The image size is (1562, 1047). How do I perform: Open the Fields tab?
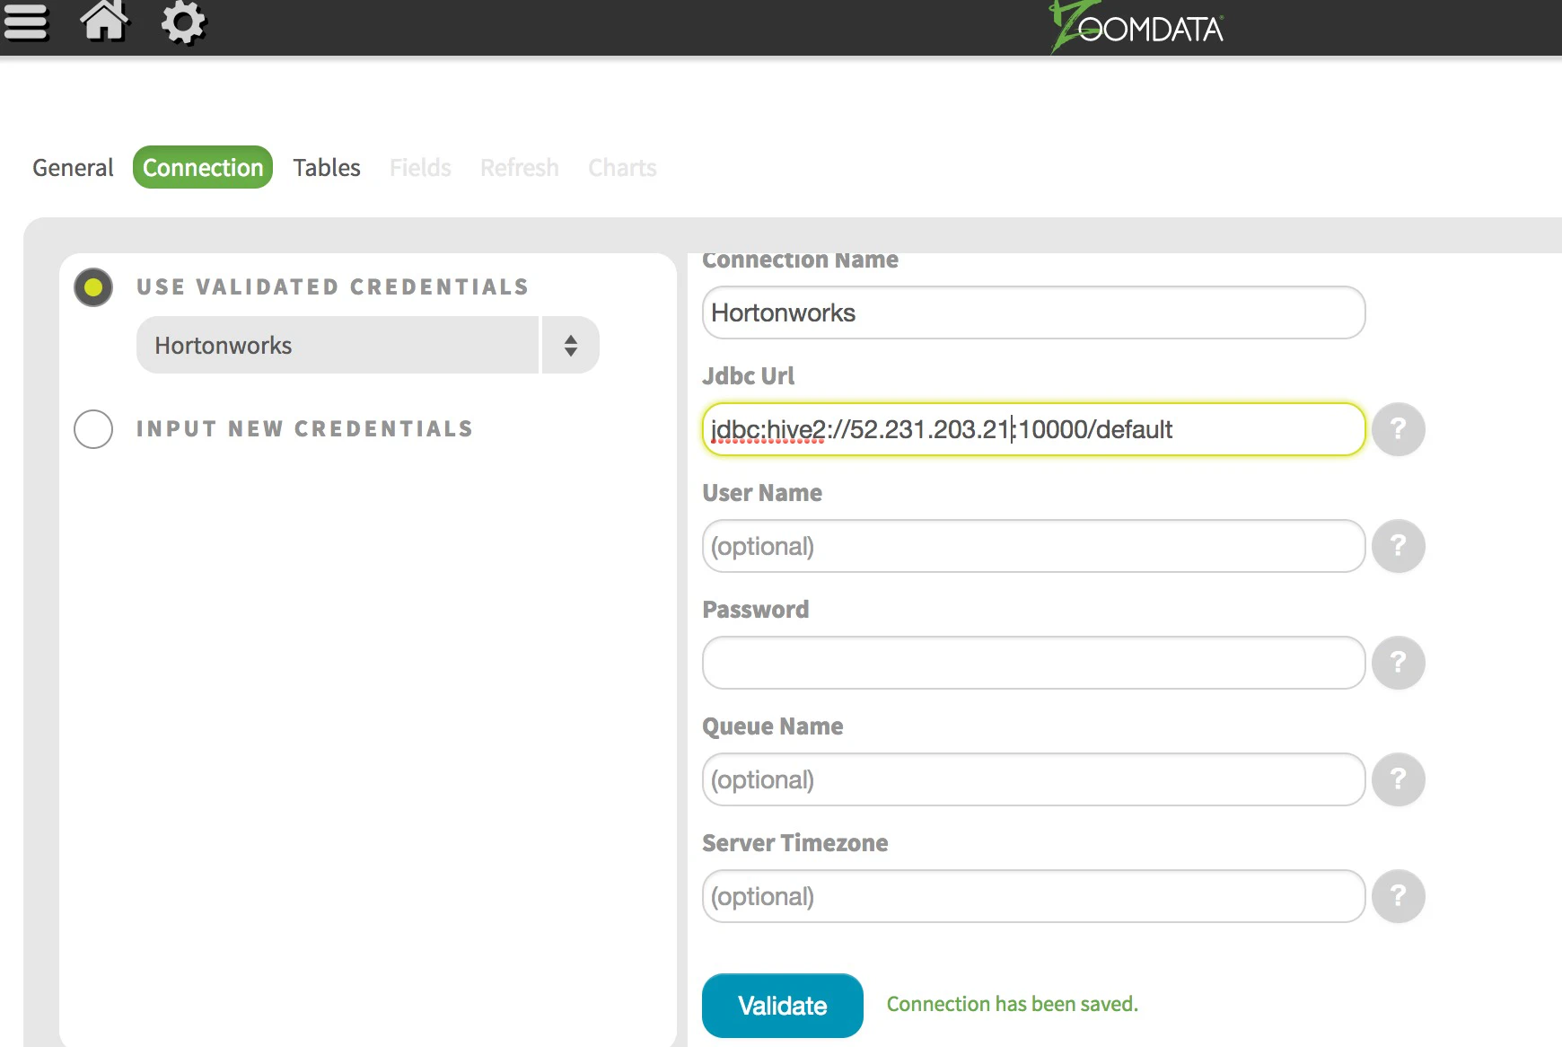[x=420, y=168]
